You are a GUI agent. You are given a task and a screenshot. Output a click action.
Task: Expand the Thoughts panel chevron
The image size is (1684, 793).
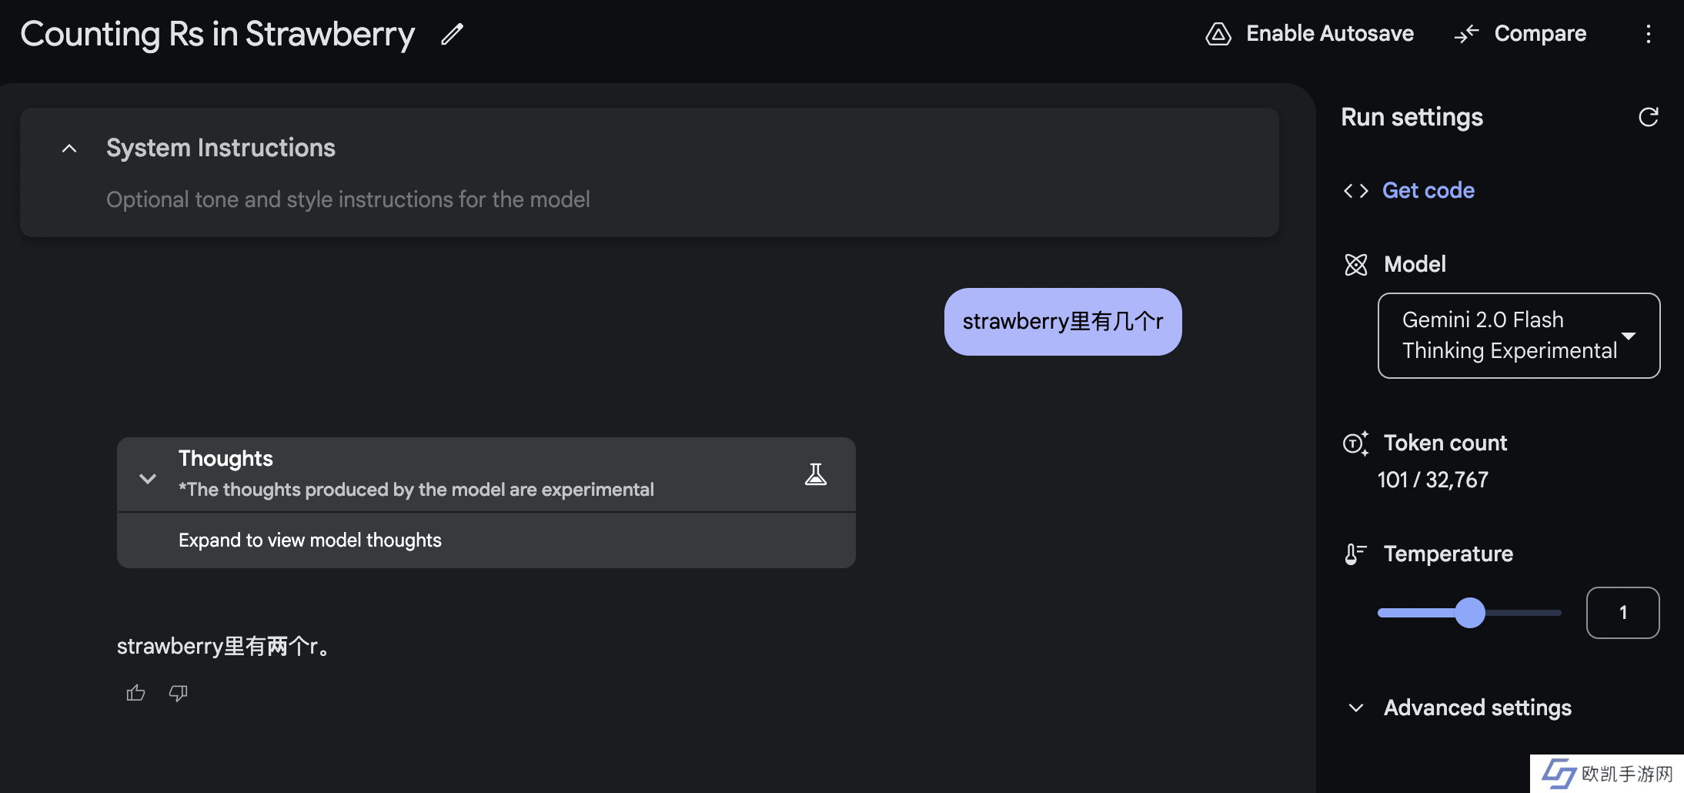pyautogui.click(x=148, y=479)
